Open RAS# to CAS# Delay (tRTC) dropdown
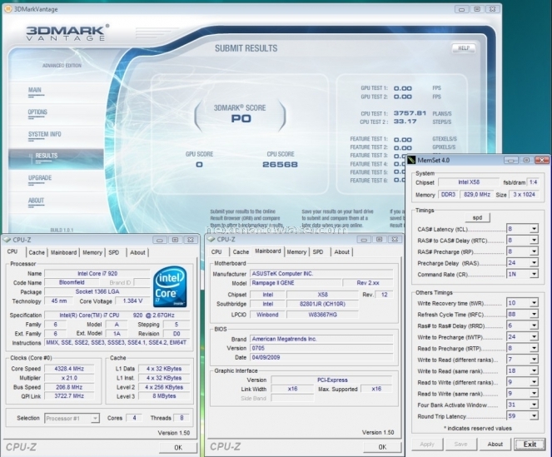 tap(534, 240)
